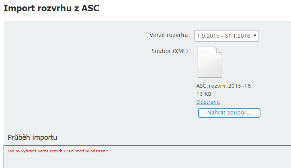The image size is (291, 168).
Task: Click the Nahrát soubor... button
Action: click(x=229, y=113)
